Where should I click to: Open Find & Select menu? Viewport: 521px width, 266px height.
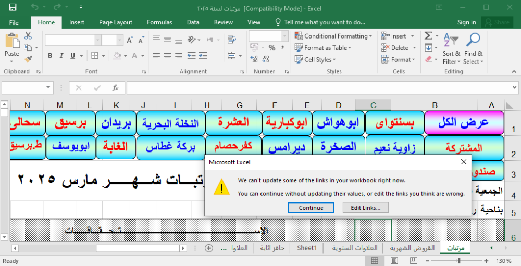(473, 48)
